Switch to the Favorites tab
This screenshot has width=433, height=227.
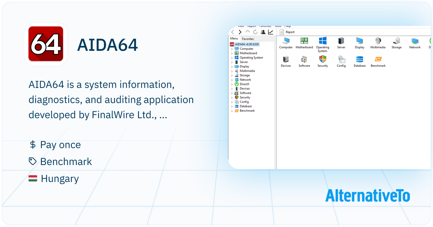coord(248,39)
